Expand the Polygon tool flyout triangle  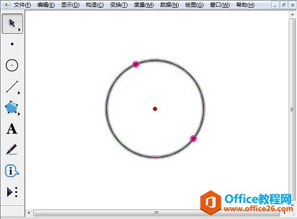19,114
